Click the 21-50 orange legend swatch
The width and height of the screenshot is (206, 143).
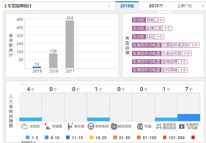pos(115,138)
